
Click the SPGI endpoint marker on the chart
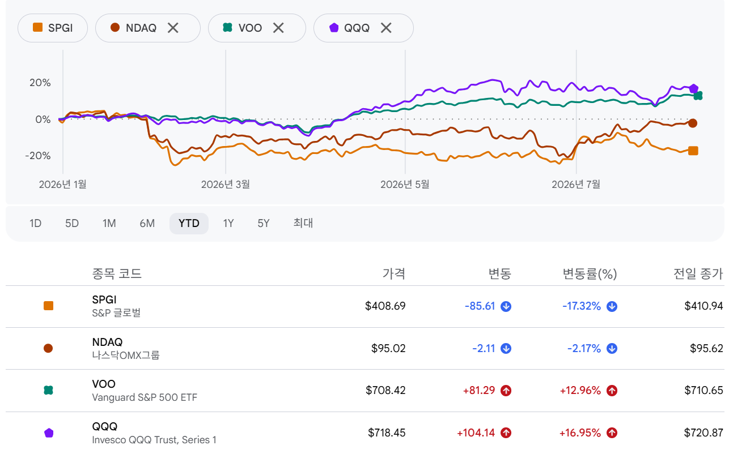693,151
